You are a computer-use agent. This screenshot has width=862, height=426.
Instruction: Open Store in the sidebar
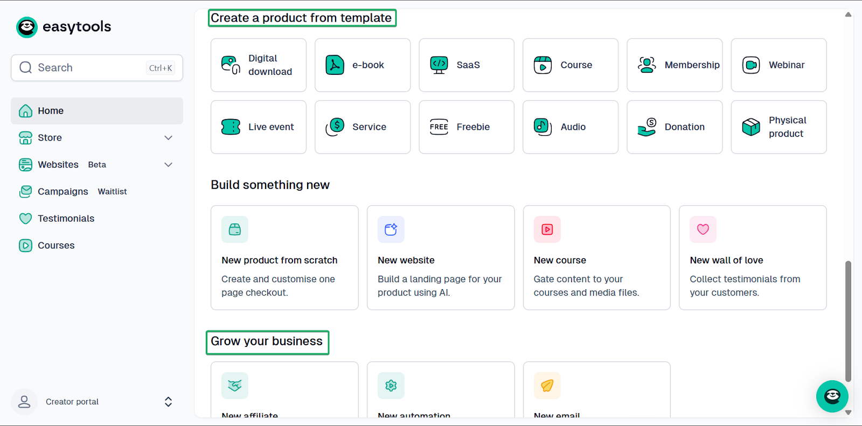click(97, 138)
